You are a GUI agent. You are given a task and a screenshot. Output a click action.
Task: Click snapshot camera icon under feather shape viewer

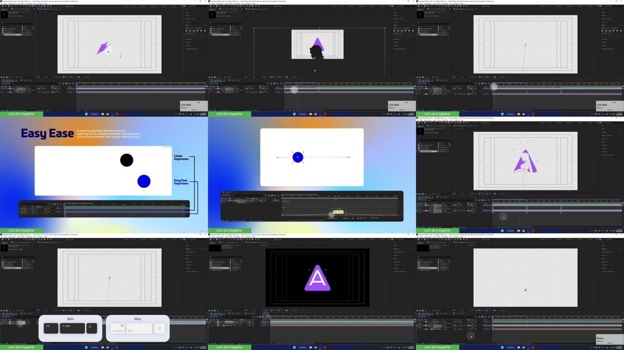[x=79, y=77]
